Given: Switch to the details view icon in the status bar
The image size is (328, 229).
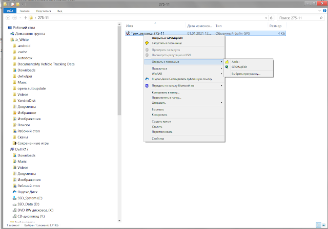Looking at the screenshot, I should click(319, 225).
